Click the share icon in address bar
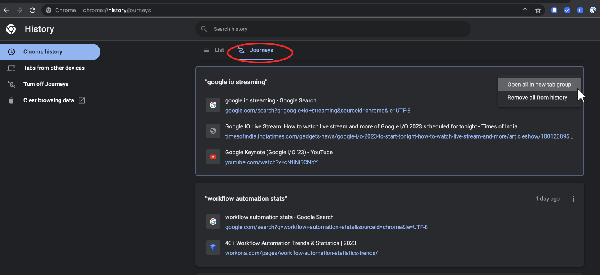This screenshot has width=600, height=275. [525, 10]
